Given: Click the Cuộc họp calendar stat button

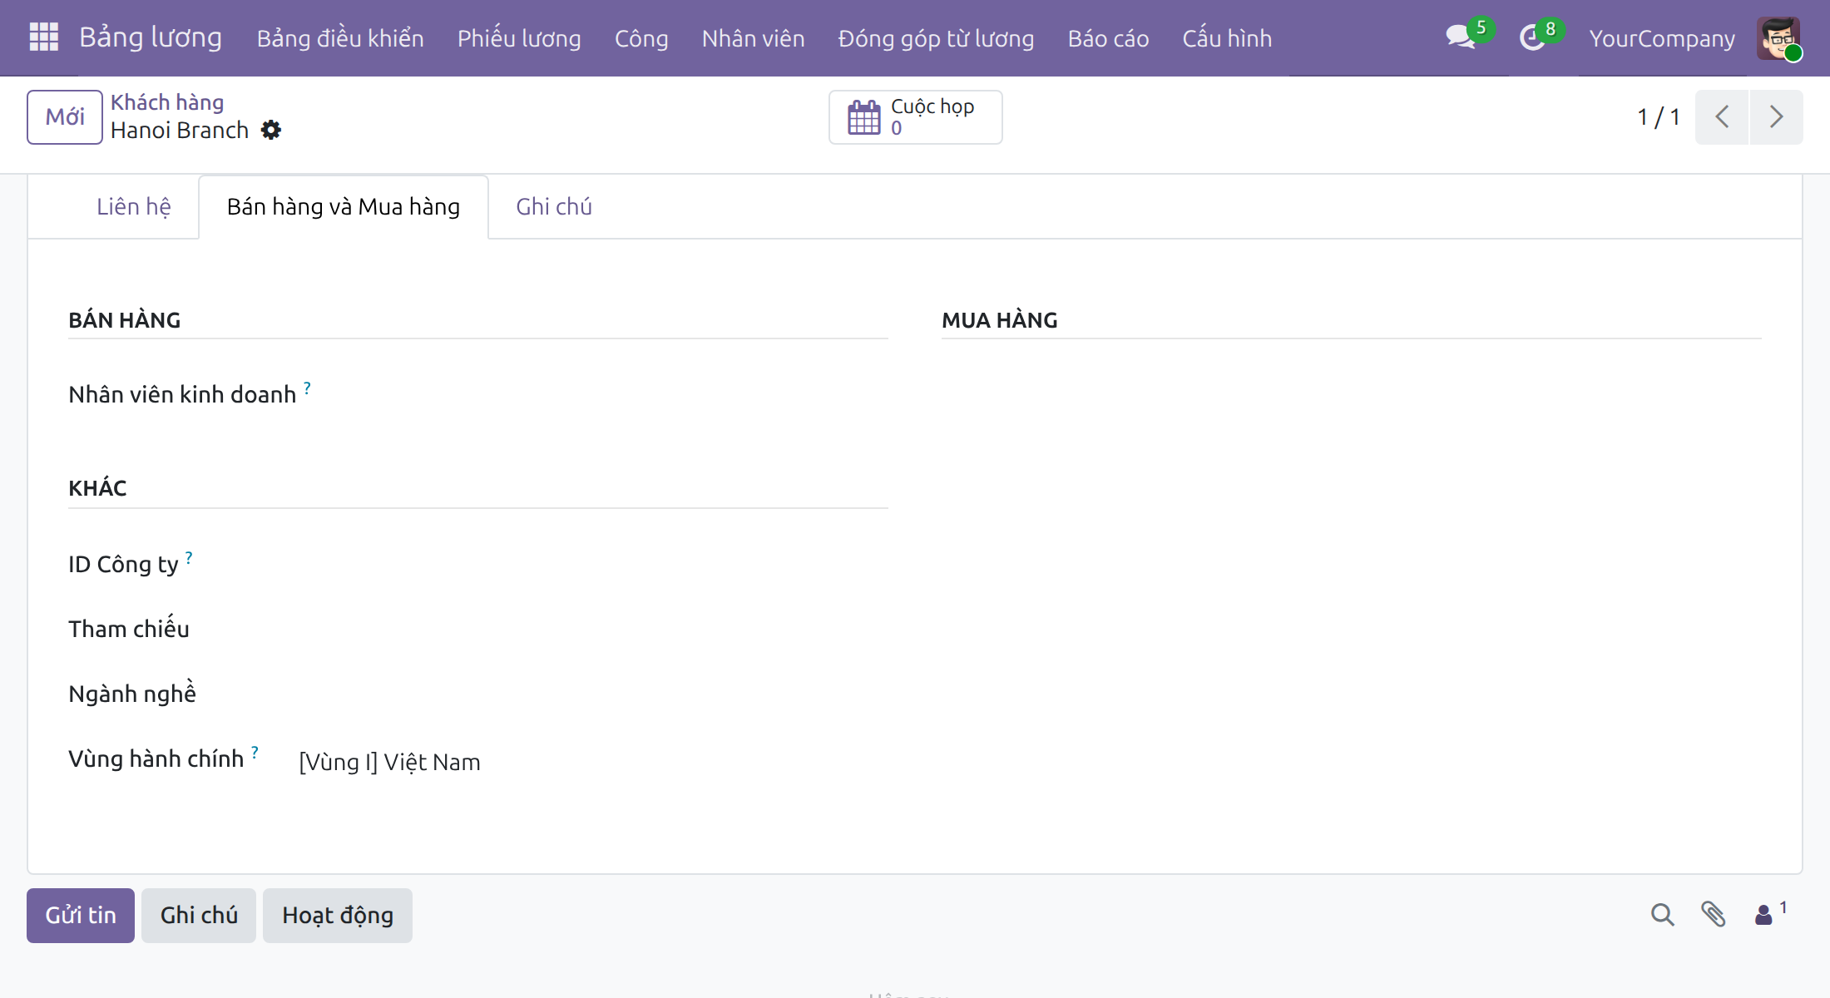Looking at the screenshot, I should (916, 117).
